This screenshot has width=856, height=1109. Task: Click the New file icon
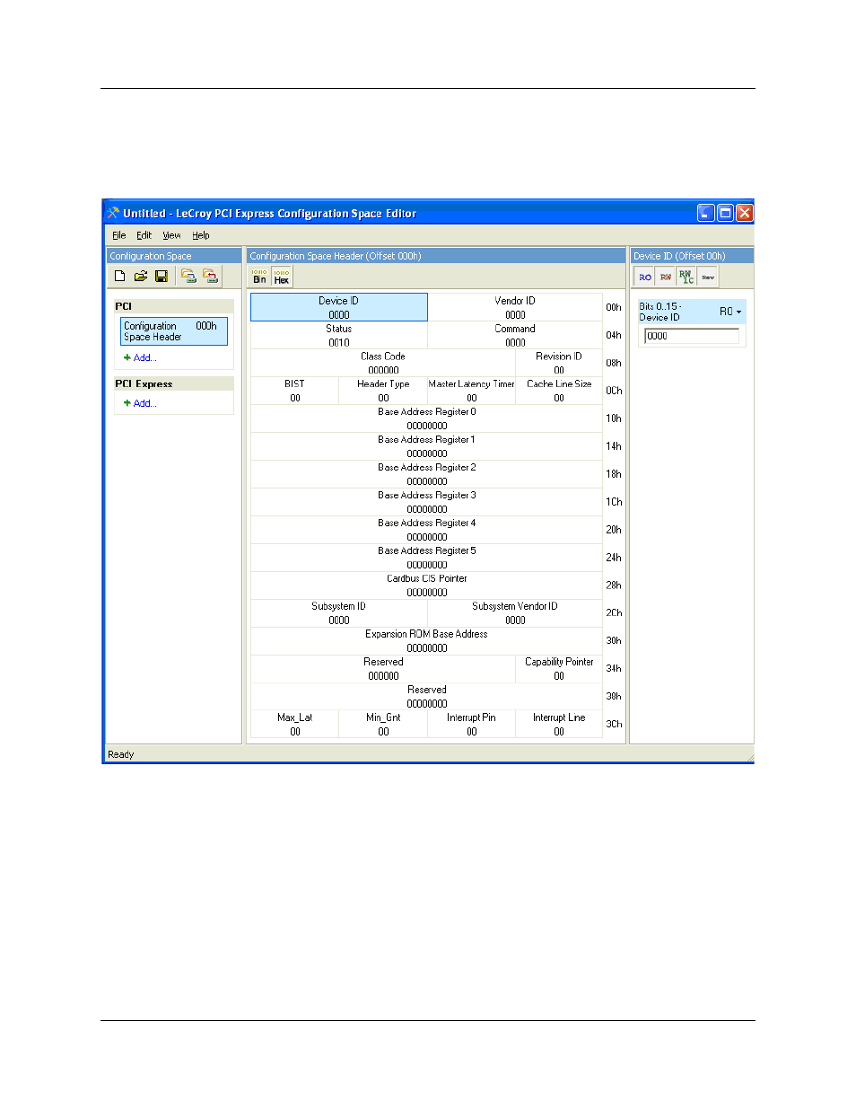click(x=120, y=277)
